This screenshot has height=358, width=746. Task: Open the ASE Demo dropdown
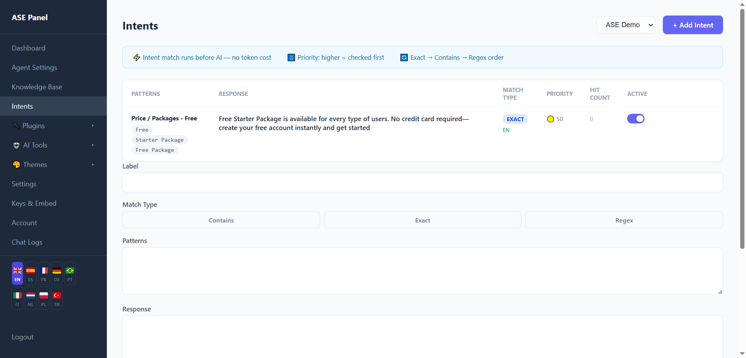point(626,25)
